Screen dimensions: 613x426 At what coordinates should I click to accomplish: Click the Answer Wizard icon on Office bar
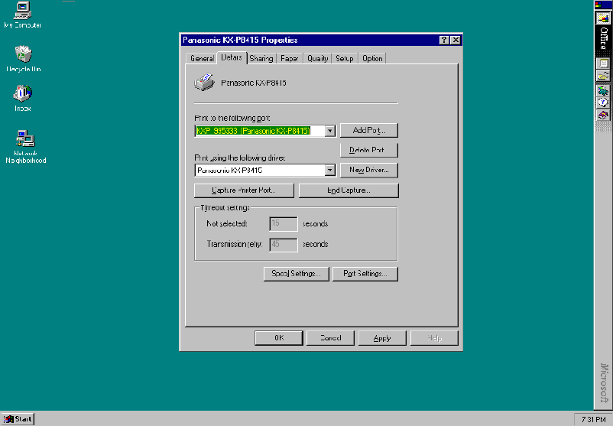603,102
